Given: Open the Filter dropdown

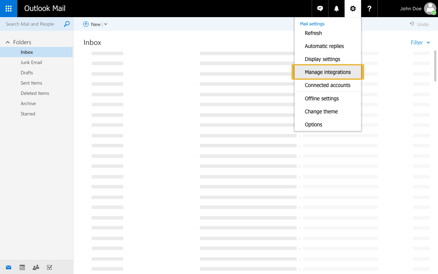Looking at the screenshot, I should (421, 42).
